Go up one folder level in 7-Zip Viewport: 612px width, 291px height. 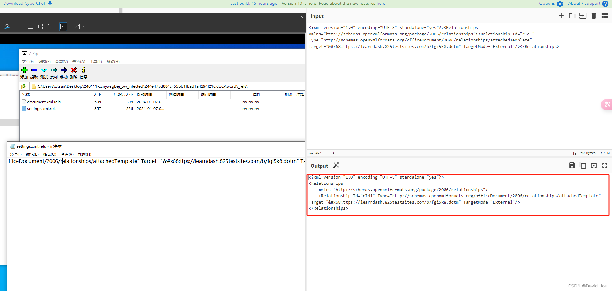tap(24, 86)
